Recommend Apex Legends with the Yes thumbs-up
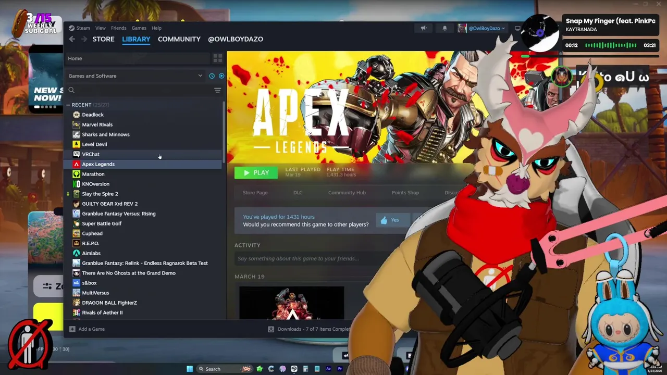This screenshot has height=375, width=667. point(393,220)
